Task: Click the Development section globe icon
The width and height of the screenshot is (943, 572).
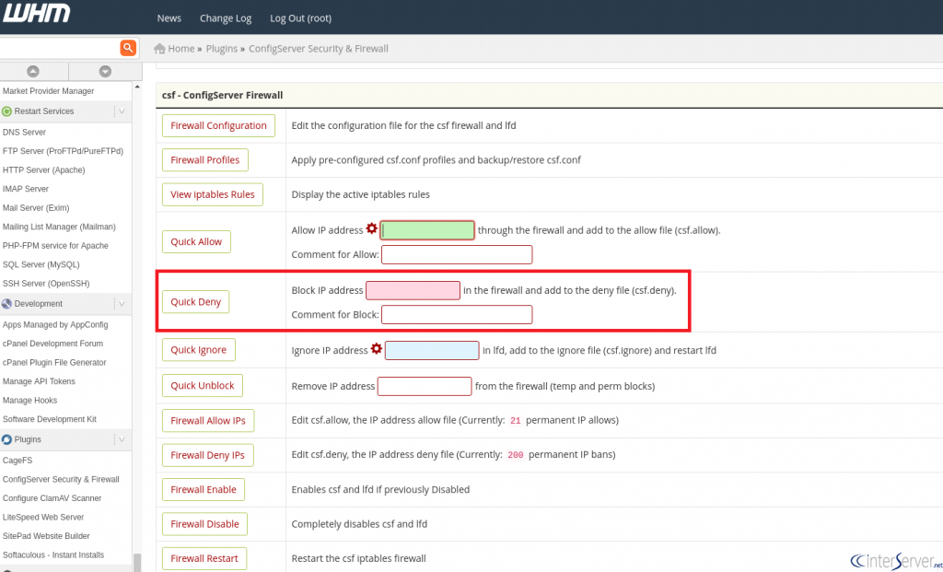Action: pyautogui.click(x=7, y=304)
